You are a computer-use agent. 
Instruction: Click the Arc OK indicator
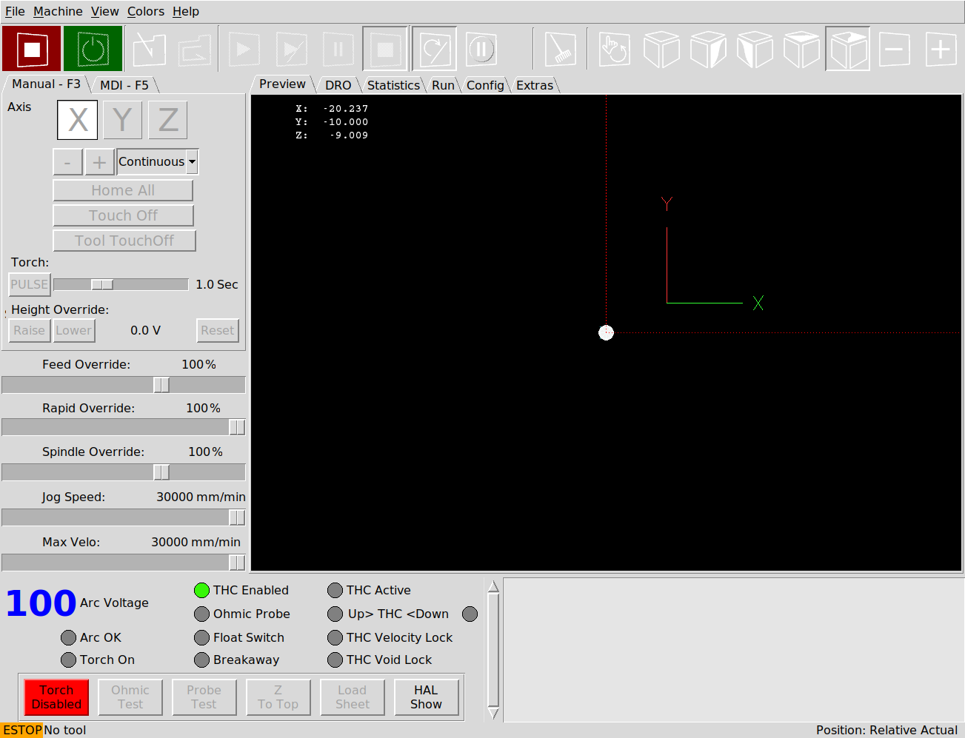(x=68, y=637)
